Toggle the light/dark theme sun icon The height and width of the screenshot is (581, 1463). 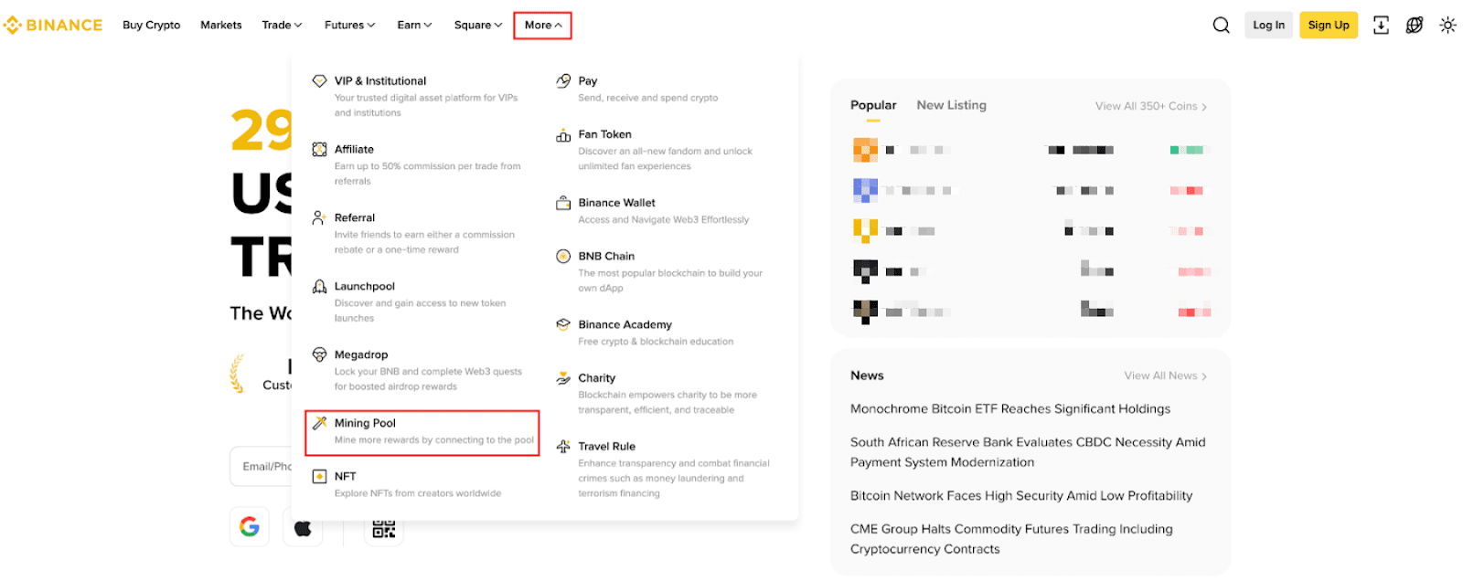(1447, 26)
